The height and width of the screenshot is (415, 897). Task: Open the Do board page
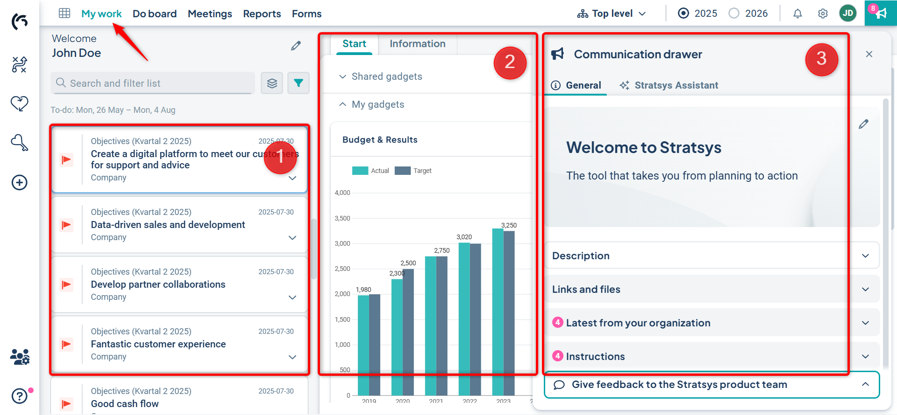(155, 14)
